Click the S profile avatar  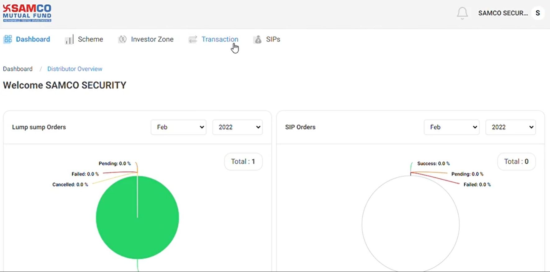(538, 13)
